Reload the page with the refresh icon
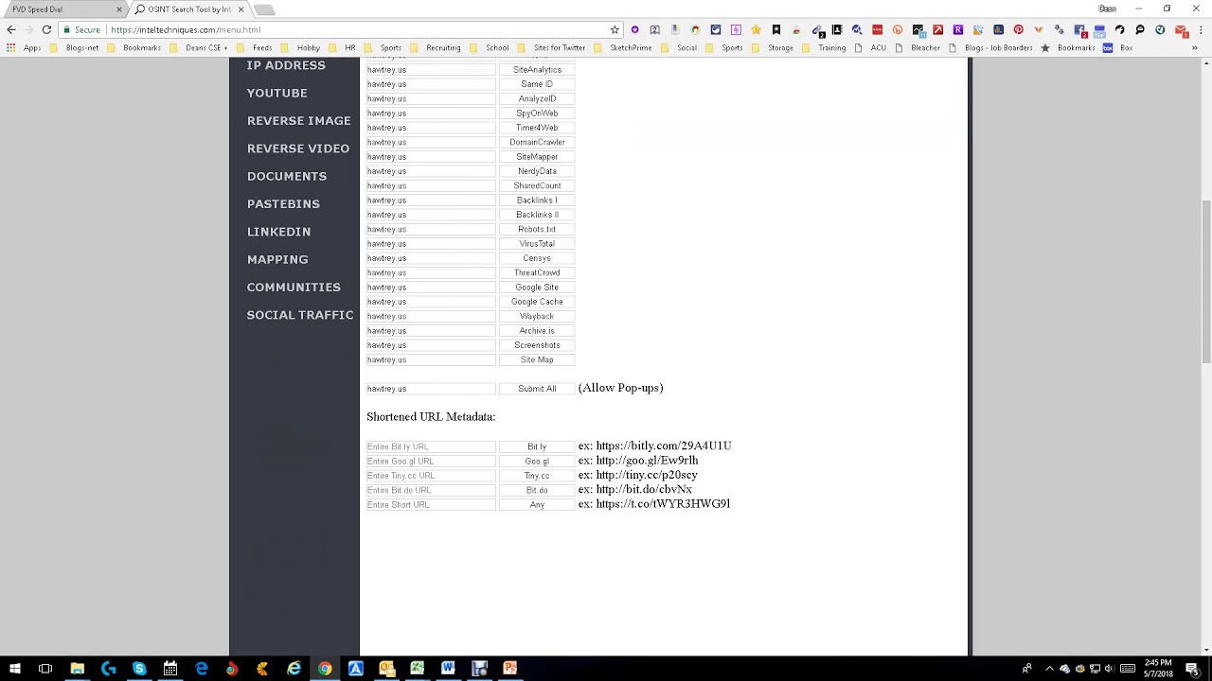This screenshot has height=681, width=1212. tap(46, 29)
